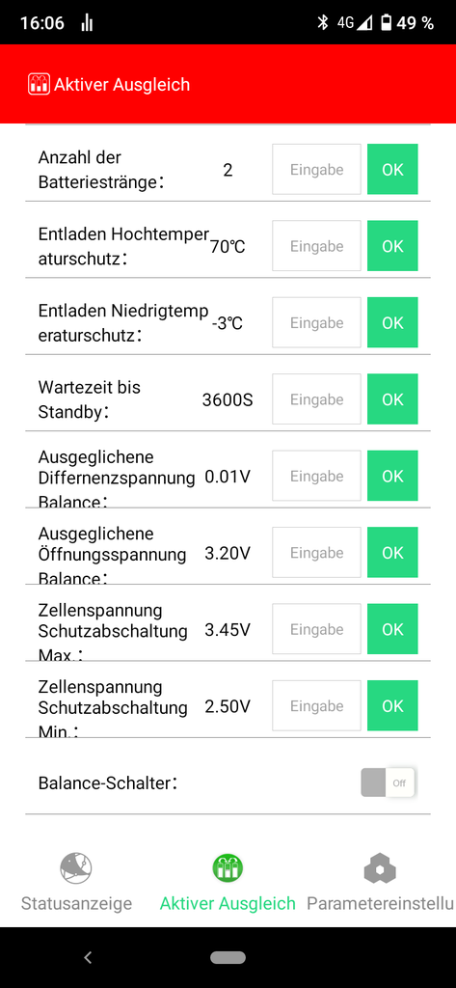Screen dimensions: 456x988
Task: Focus Eingabe field for Entladen Niedrigtemperaturschutz
Action: tap(317, 322)
